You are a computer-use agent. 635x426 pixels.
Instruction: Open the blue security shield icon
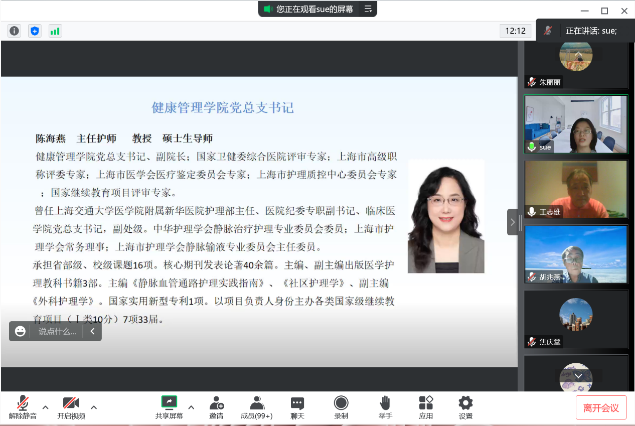pos(35,31)
